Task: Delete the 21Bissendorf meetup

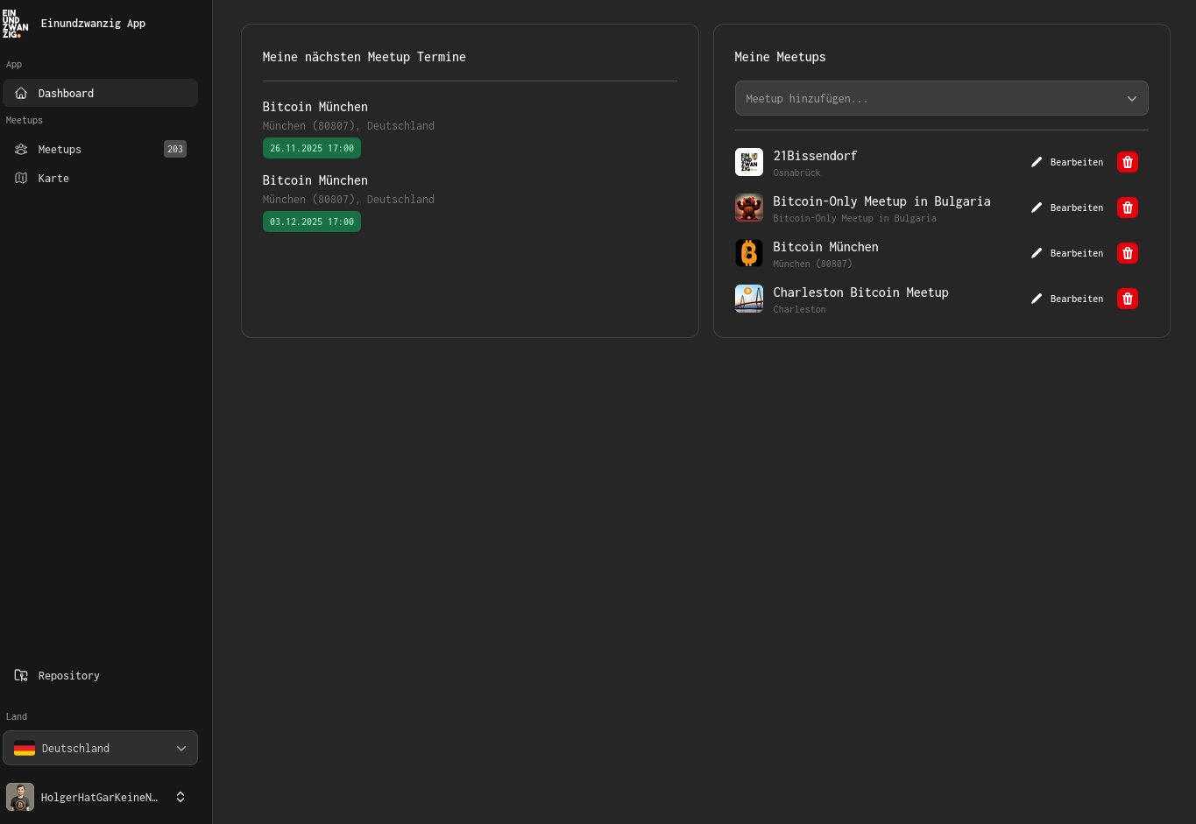Action: pyautogui.click(x=1127, y=162)
